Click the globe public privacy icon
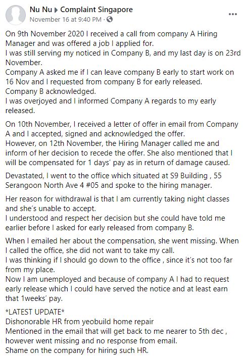 110,19
